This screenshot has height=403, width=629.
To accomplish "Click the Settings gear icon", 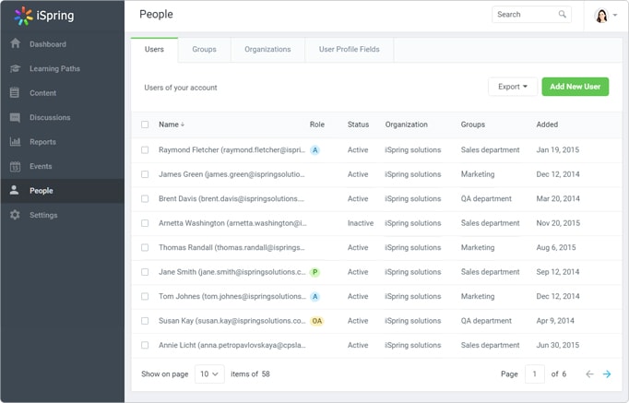I will click(x=15, y=215).
